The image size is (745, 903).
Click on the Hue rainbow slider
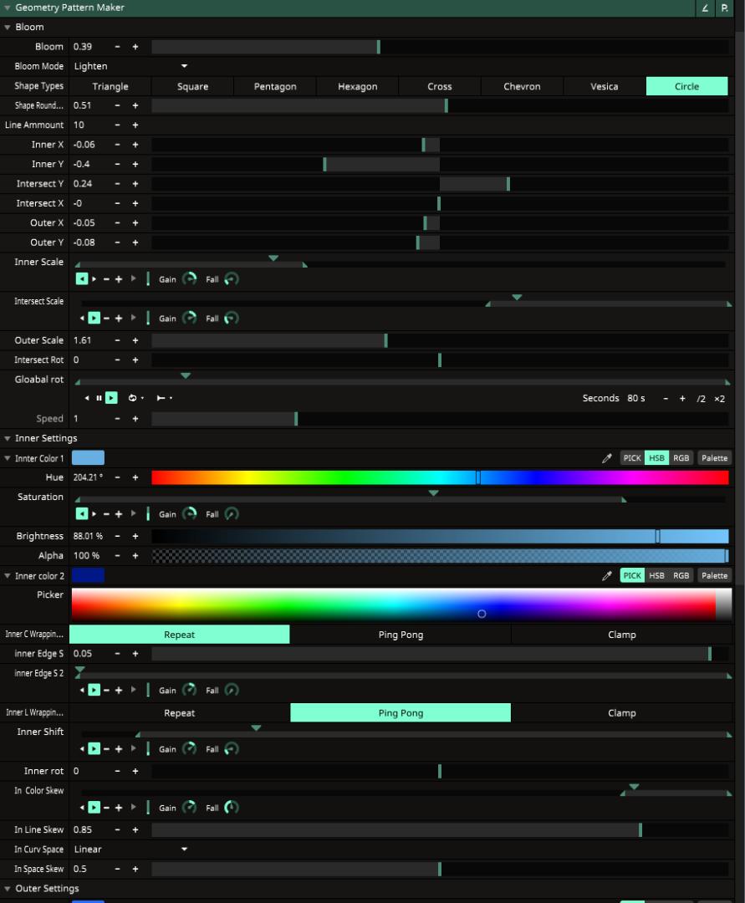pyautogui.click(x=441, y=477)
